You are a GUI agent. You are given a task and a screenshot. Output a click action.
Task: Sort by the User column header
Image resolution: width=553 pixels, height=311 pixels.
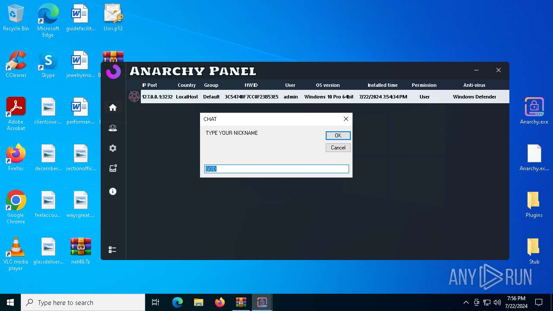[x=290, y=85]
